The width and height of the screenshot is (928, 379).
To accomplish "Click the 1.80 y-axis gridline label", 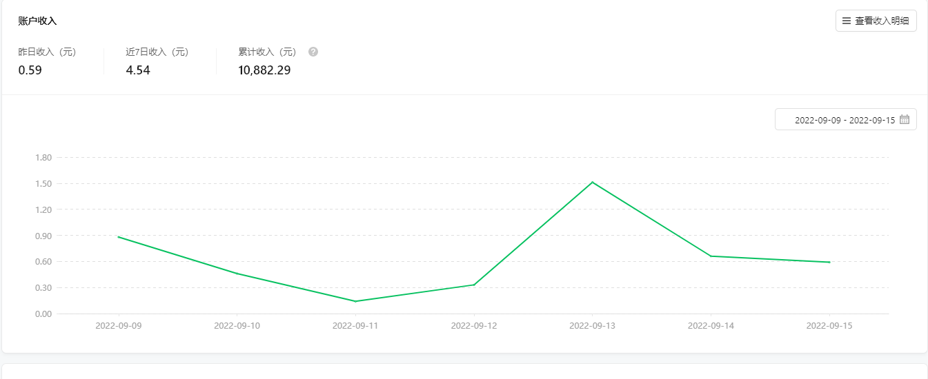I will tap(43, 158).
